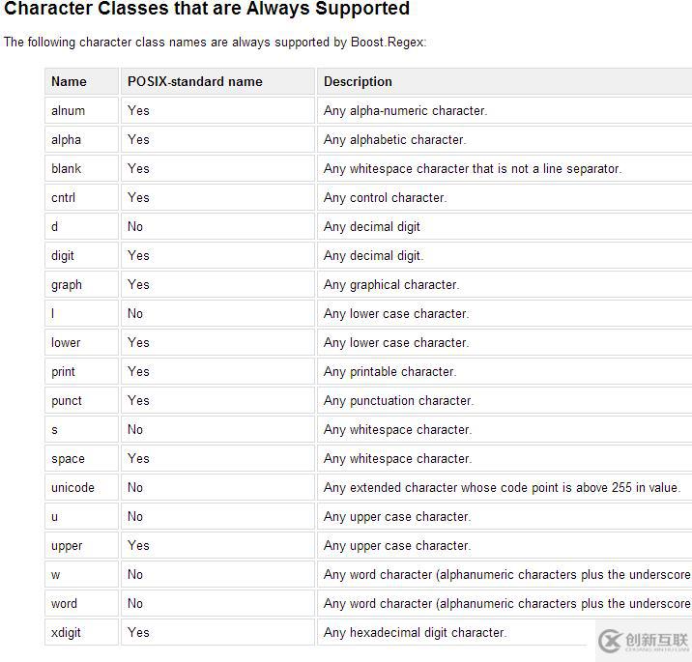
Task: Click the page heading 'Character Classes that are Always Supported'
Action: click(207, 9)
